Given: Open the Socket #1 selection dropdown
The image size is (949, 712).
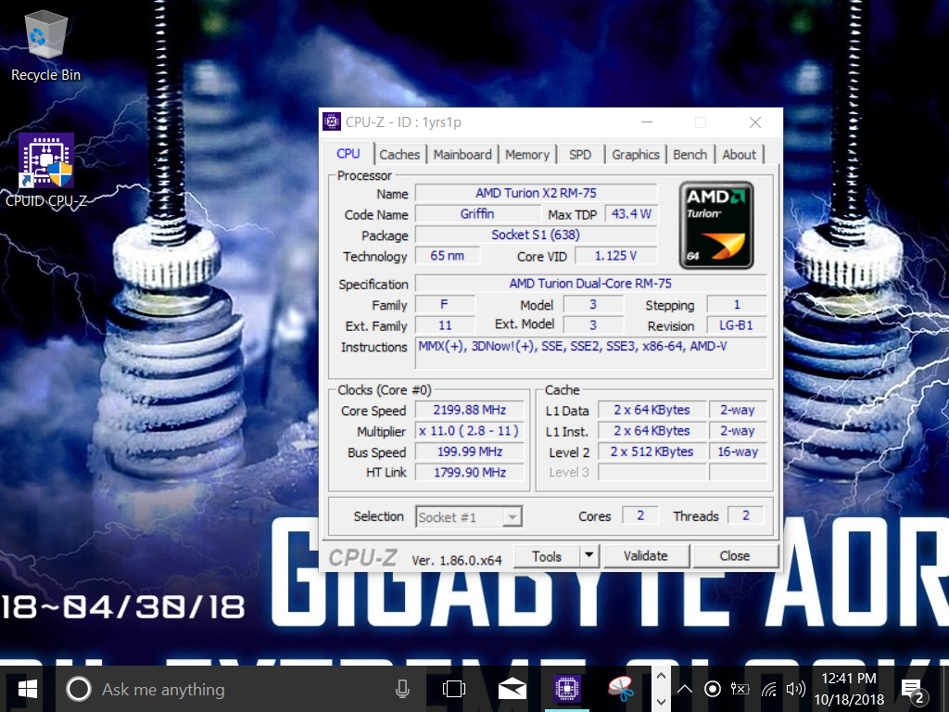Looking at the screenshot, I should click(x=468, y=517).
